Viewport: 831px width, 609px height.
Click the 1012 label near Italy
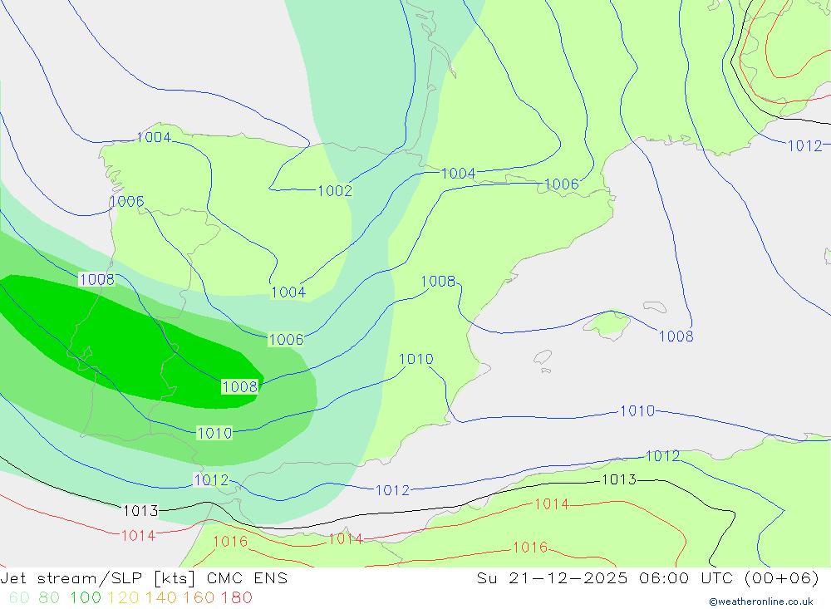tap(805, 145)
